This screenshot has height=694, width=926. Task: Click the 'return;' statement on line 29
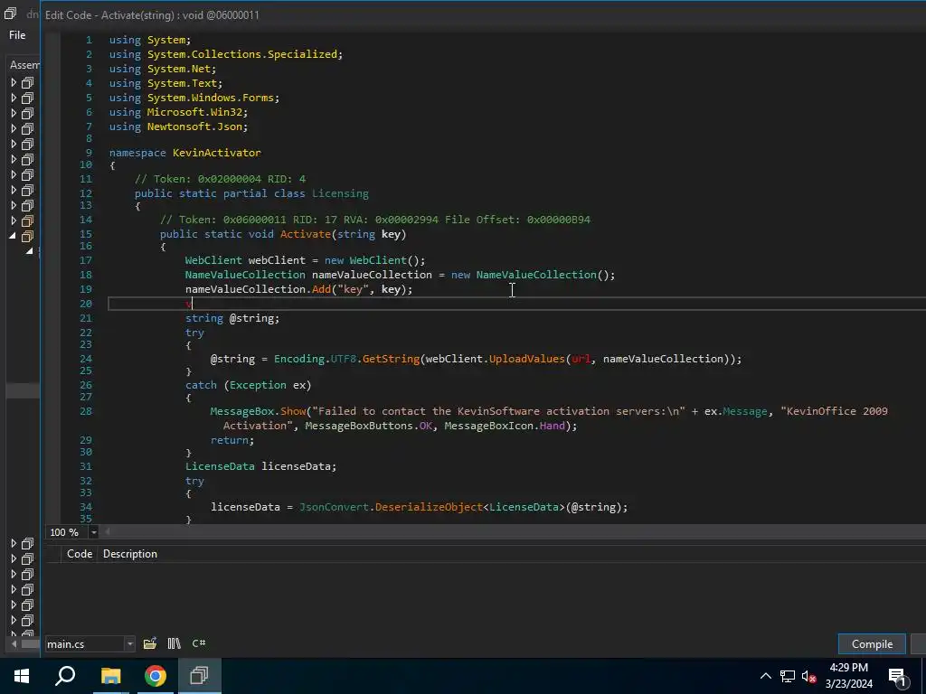click(232, 440)
